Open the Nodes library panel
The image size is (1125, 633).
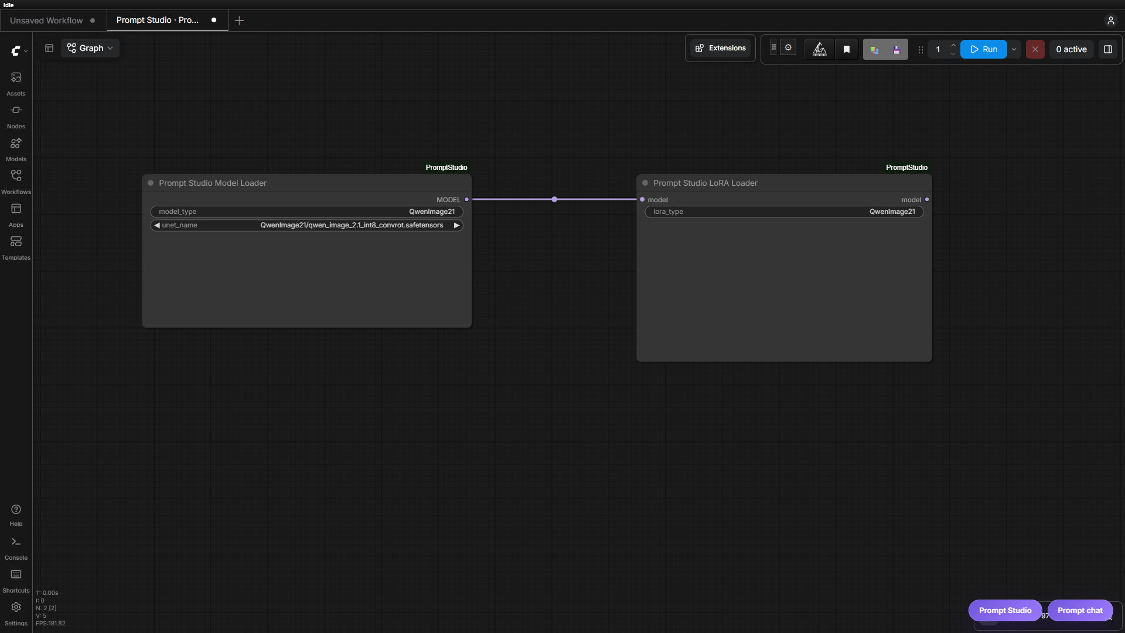[16, 117]
